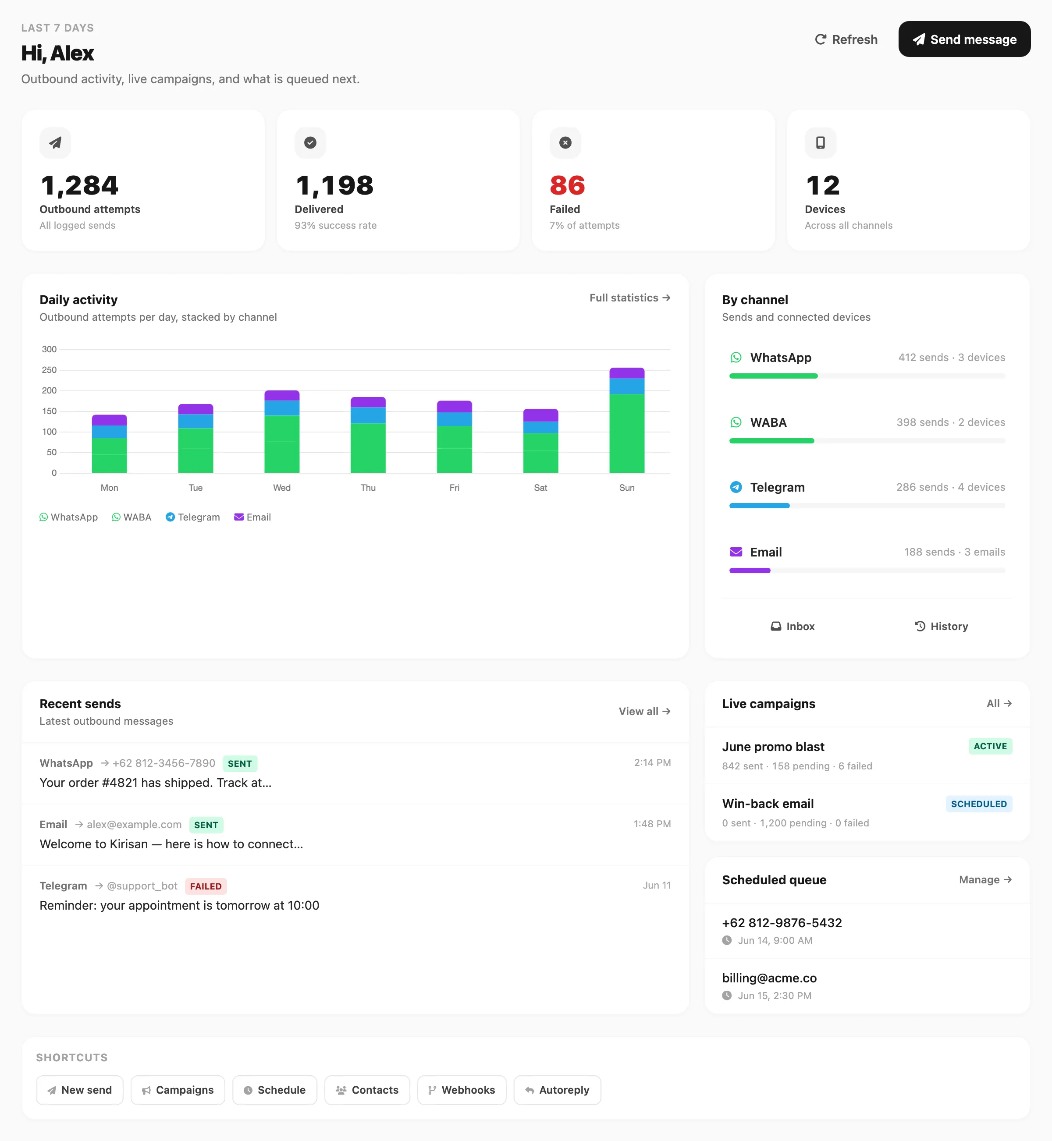This screenshot has height=1141, width=1052.
Task: Click the WhatsApp icon in By channel list
Action: click(x=736, y=358)
